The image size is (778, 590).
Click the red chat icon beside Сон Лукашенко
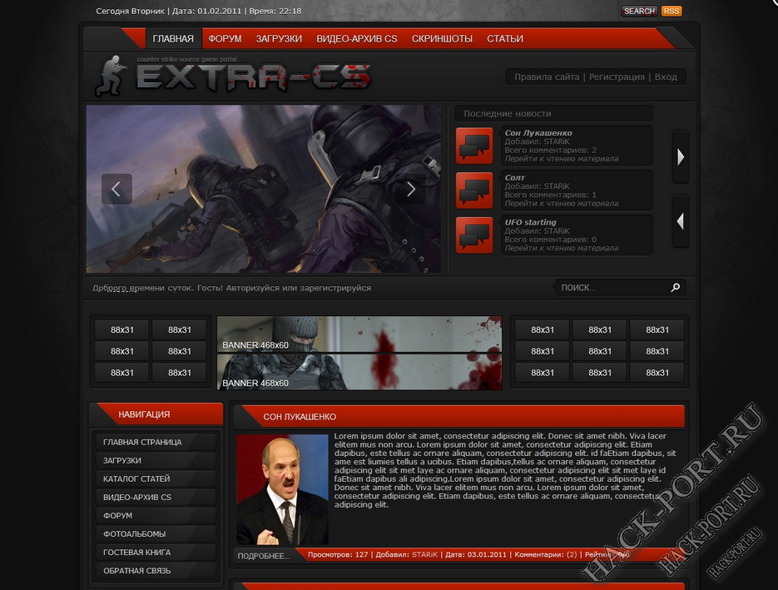coord(474,146)
